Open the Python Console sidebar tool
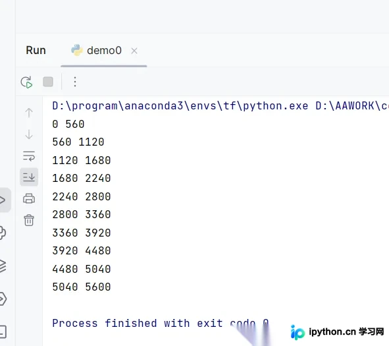 point(3,299)
